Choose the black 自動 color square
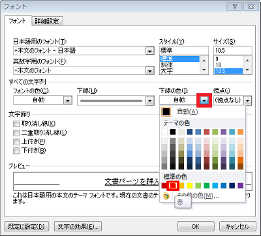Screen dimensions: 261x236 [166, 111]
